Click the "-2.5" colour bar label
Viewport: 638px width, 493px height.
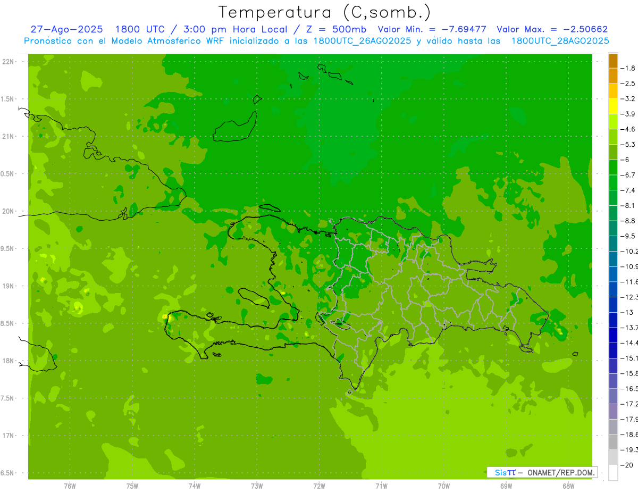click(628, 83)
